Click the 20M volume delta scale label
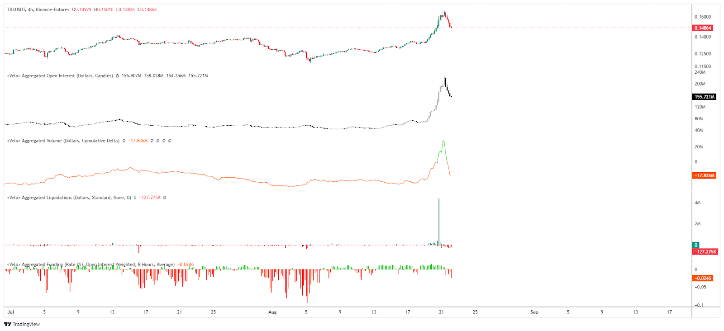 (x=699, y=147)
